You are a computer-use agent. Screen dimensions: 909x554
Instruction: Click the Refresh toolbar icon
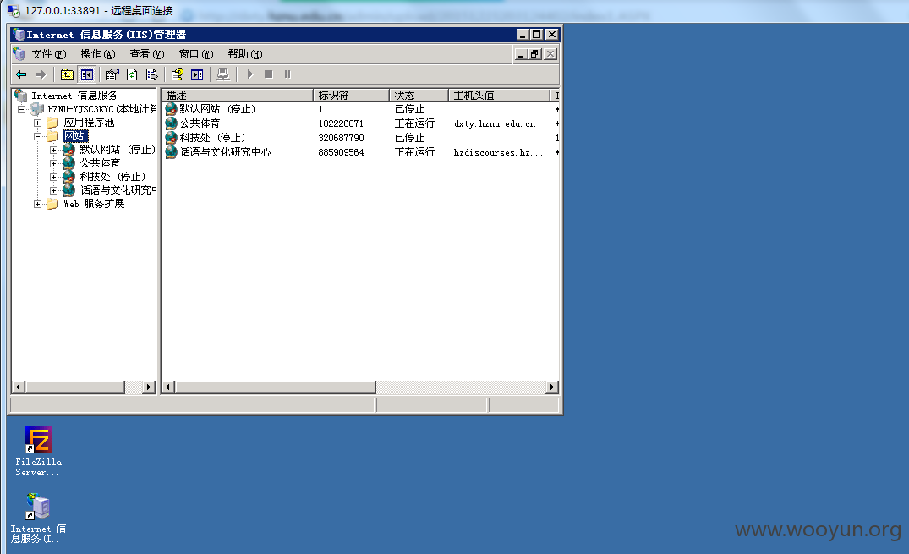pos(132,74)
